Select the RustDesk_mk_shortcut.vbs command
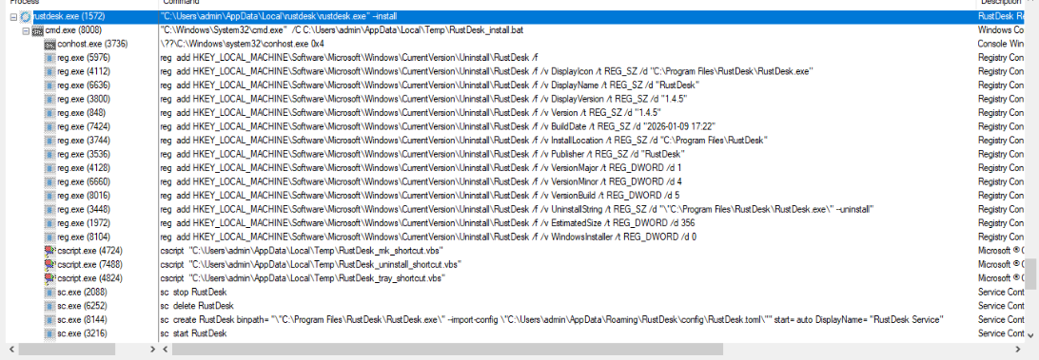 tap(302, 250)
